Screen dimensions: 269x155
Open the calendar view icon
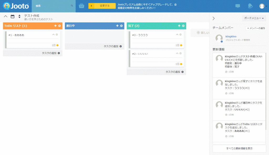pyautogui.click(x=12, y=17)
